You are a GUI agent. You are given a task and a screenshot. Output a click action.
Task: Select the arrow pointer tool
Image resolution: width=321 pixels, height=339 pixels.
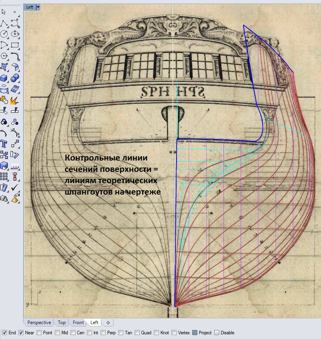tap(4, 12)
